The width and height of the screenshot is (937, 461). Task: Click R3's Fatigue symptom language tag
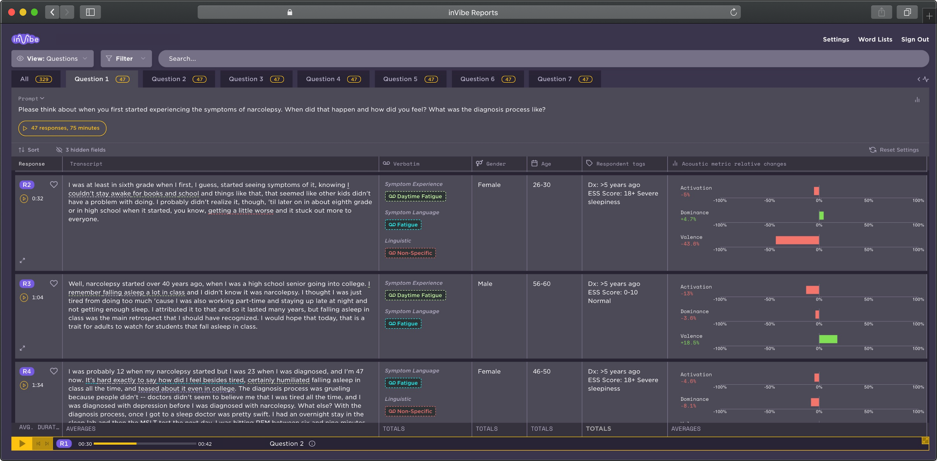coord(403,323)
